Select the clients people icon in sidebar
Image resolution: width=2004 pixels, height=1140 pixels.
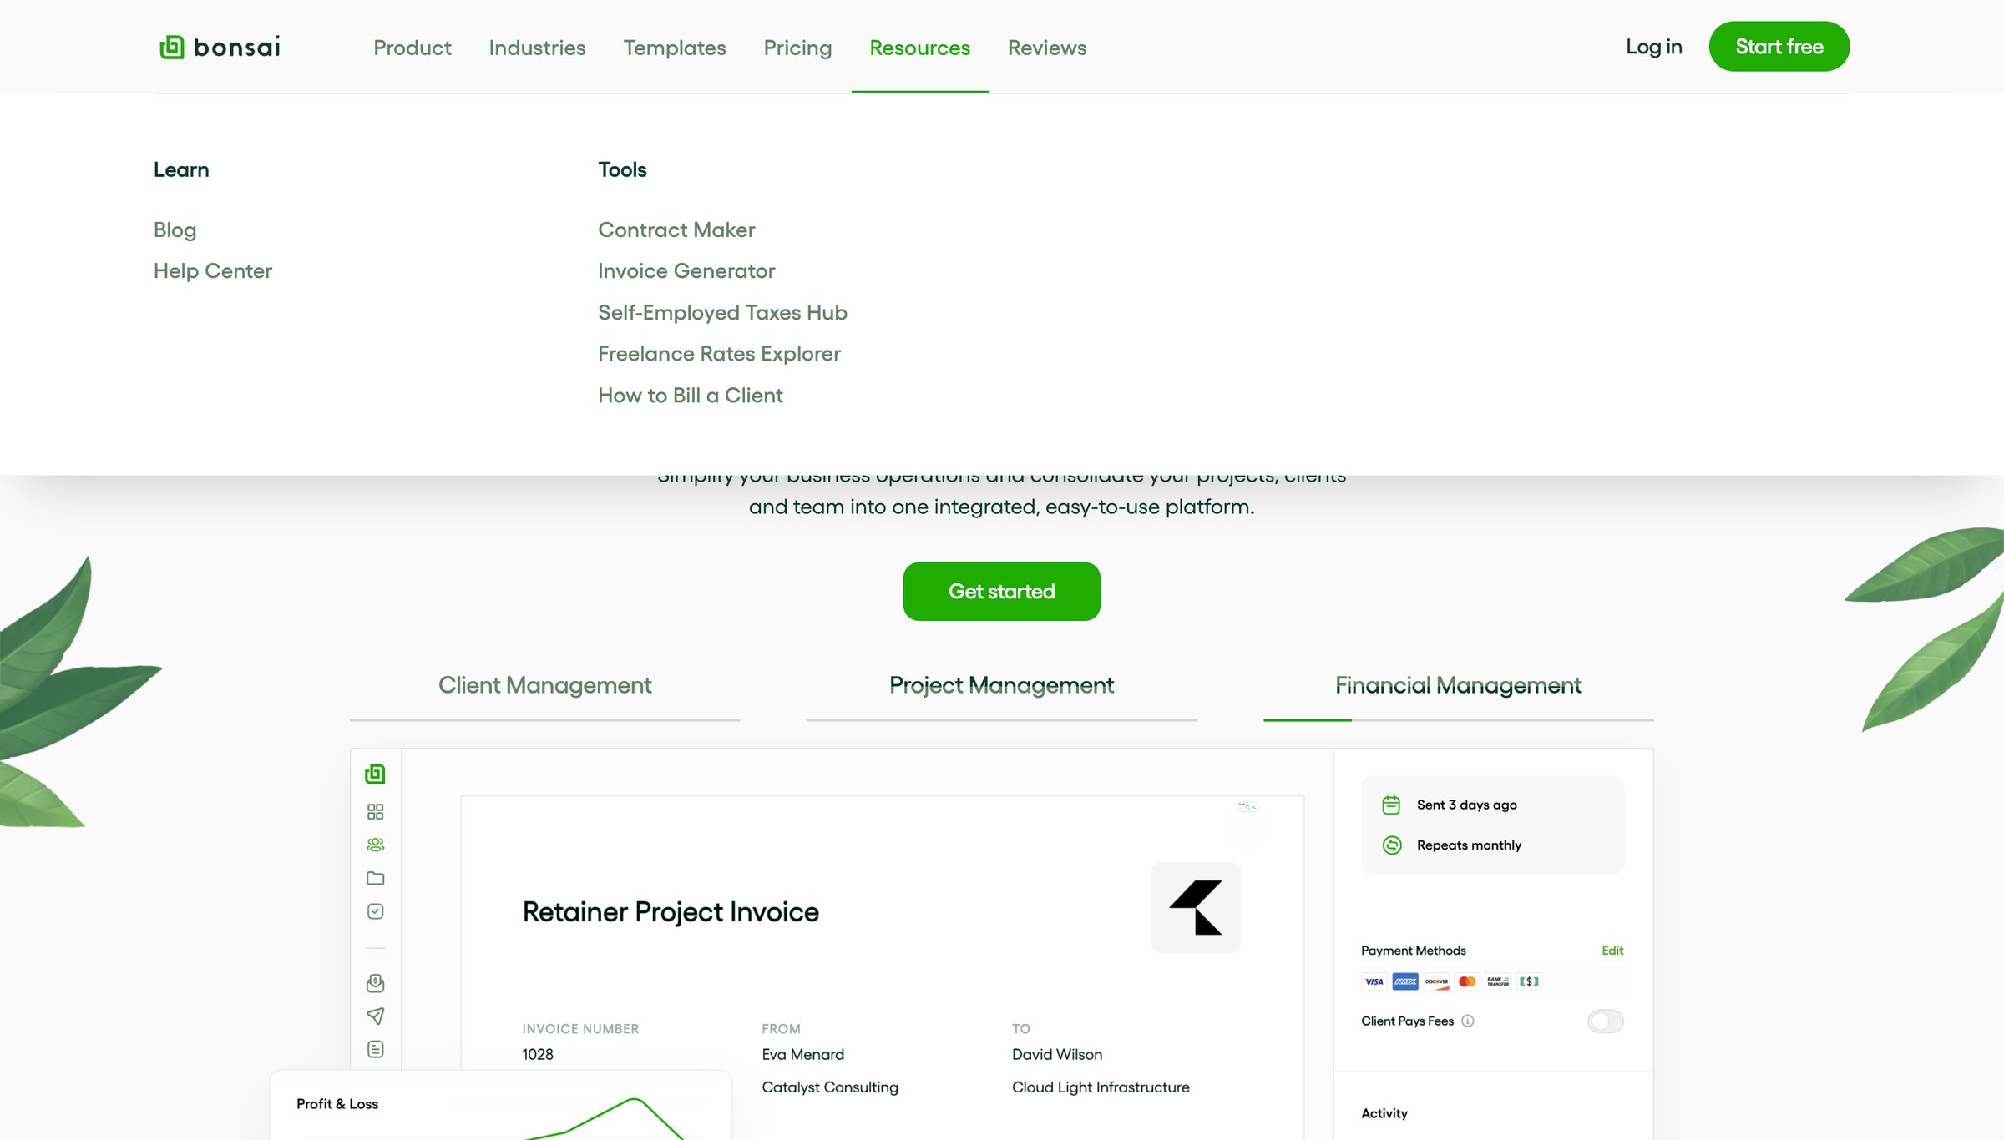375,845
